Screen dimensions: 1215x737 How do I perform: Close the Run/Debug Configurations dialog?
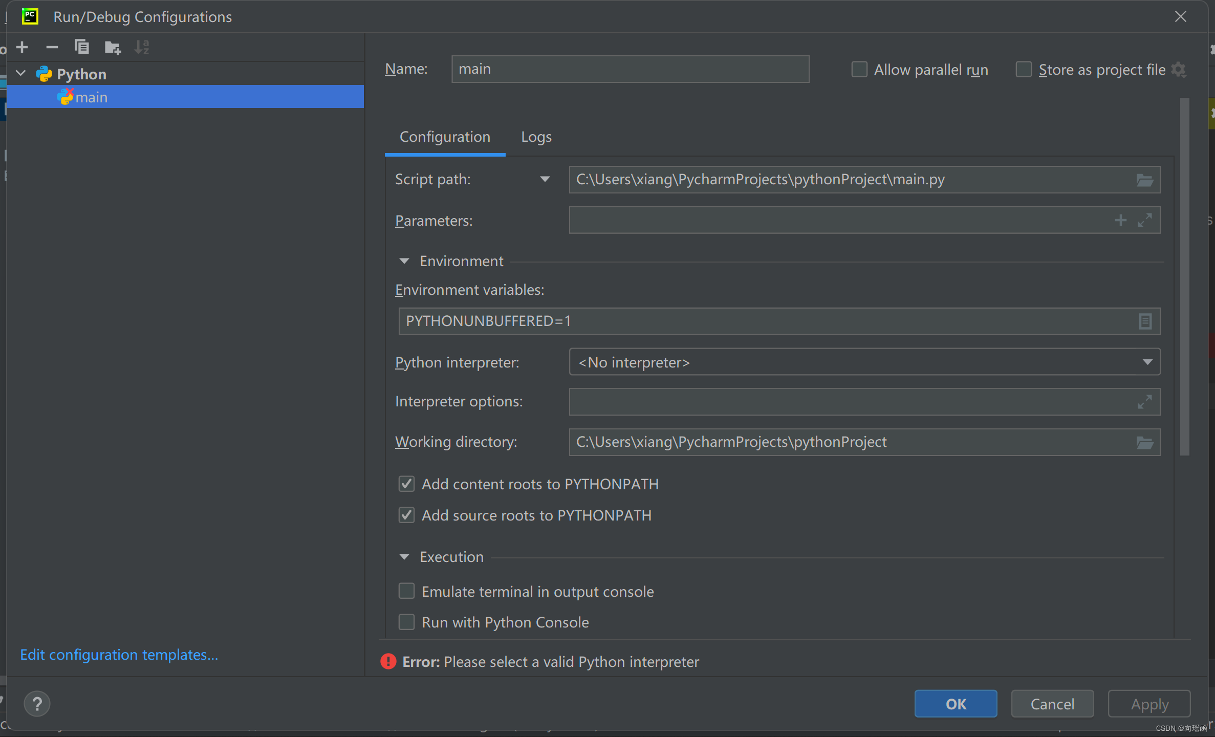[1181, 16]
